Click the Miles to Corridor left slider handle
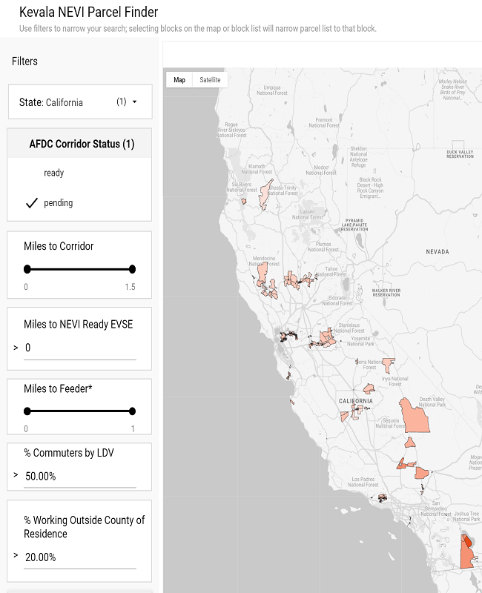 tap(27, 269)
